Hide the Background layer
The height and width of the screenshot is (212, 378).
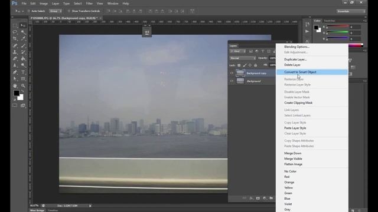coord(232,81)
